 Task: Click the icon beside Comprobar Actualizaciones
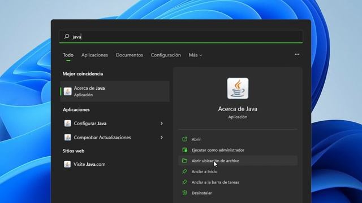pyautogui.click(x=68, y=138)
